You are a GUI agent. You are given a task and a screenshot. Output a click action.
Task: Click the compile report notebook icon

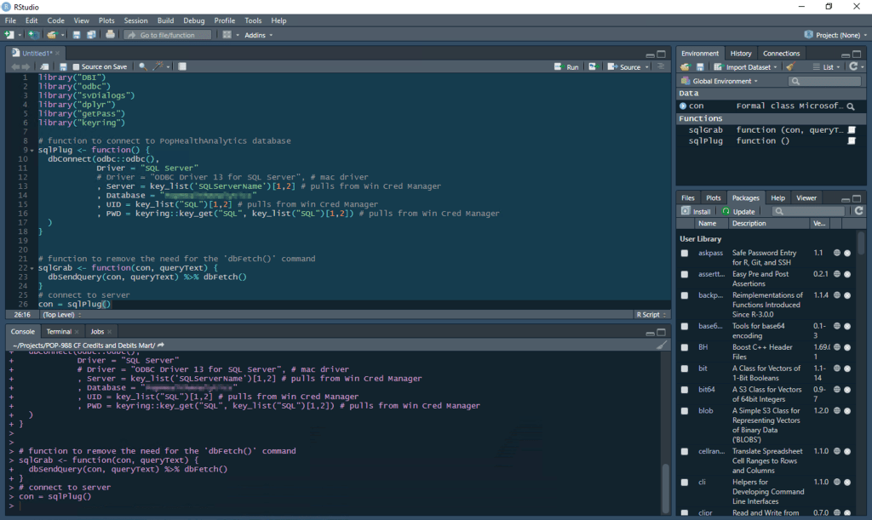[182, 66]
